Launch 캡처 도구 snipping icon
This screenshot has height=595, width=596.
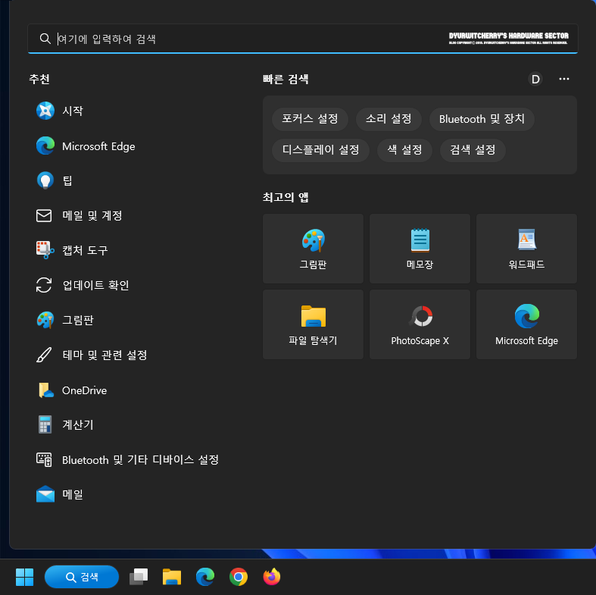tap(45, 250)
